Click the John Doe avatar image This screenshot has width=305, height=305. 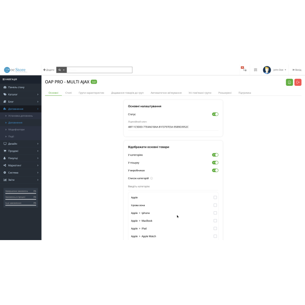pyautogui.click(x=267, y=70)
